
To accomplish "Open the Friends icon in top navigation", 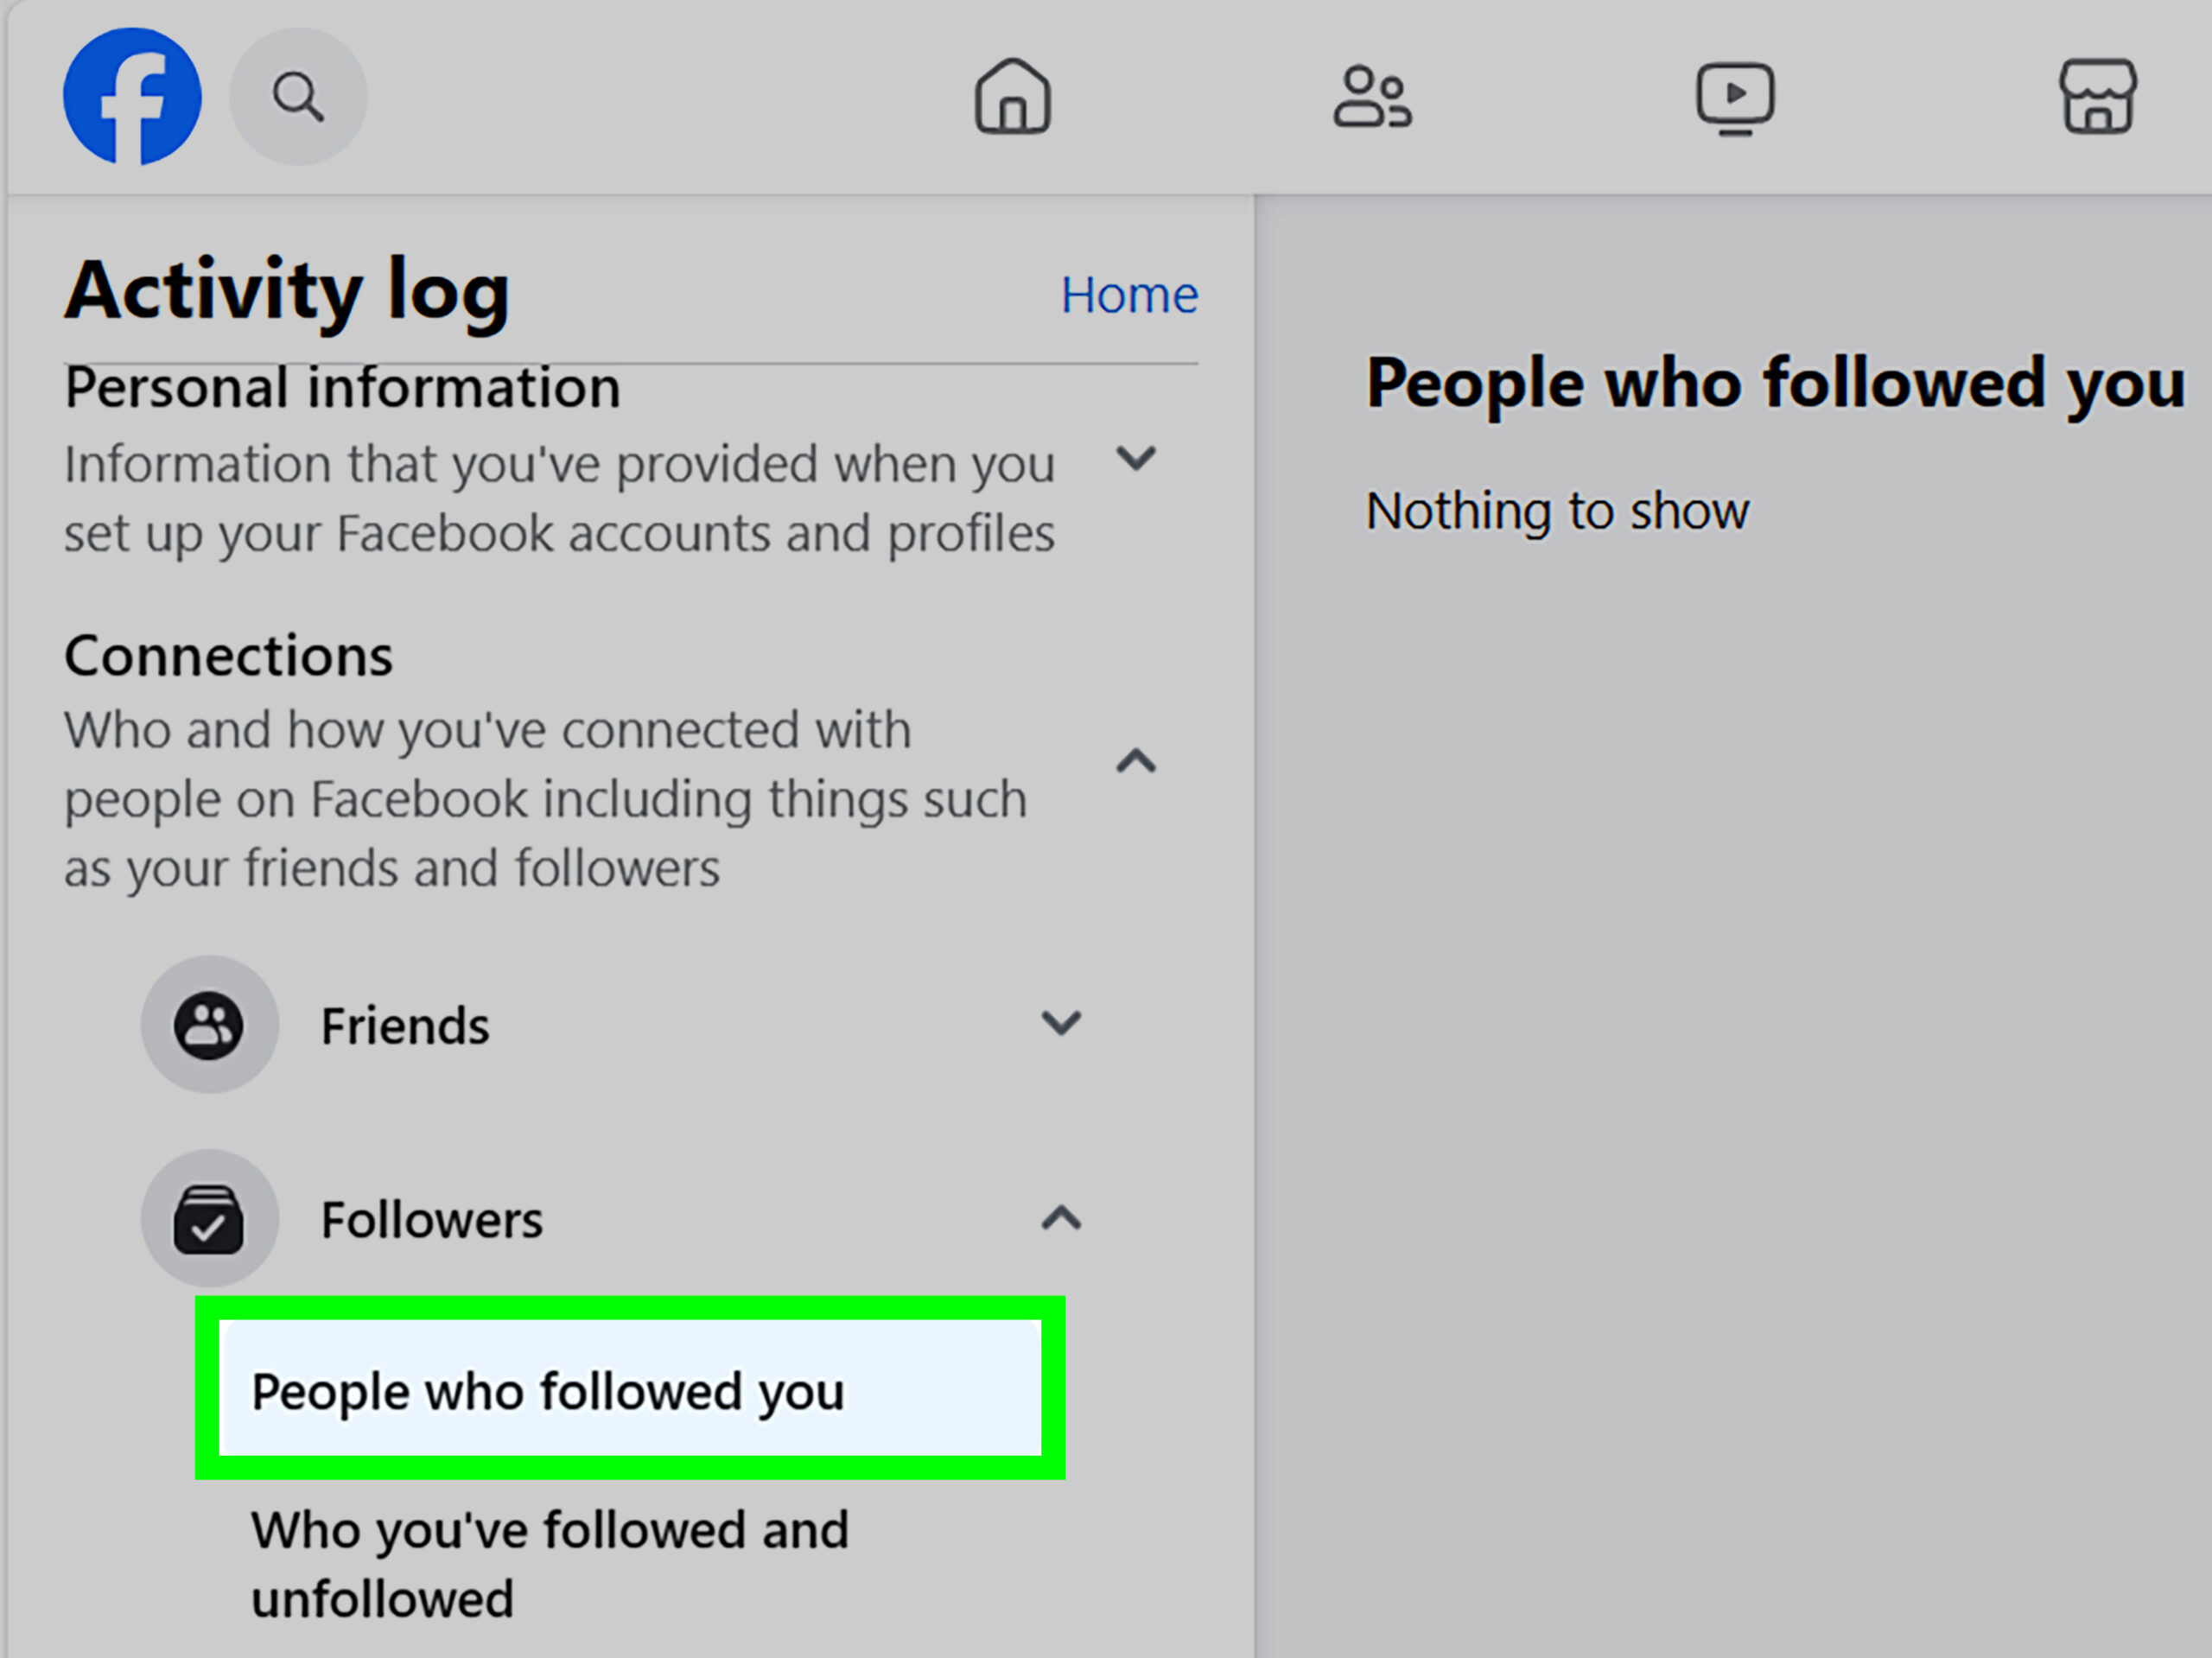I will pyautogui.click(x=1373, y=97).
